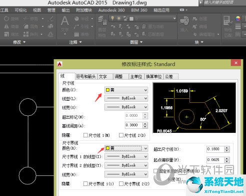Click the Radius (半径) dimension icon
This screenshot has width=246, height=196.
pos(76,19)
